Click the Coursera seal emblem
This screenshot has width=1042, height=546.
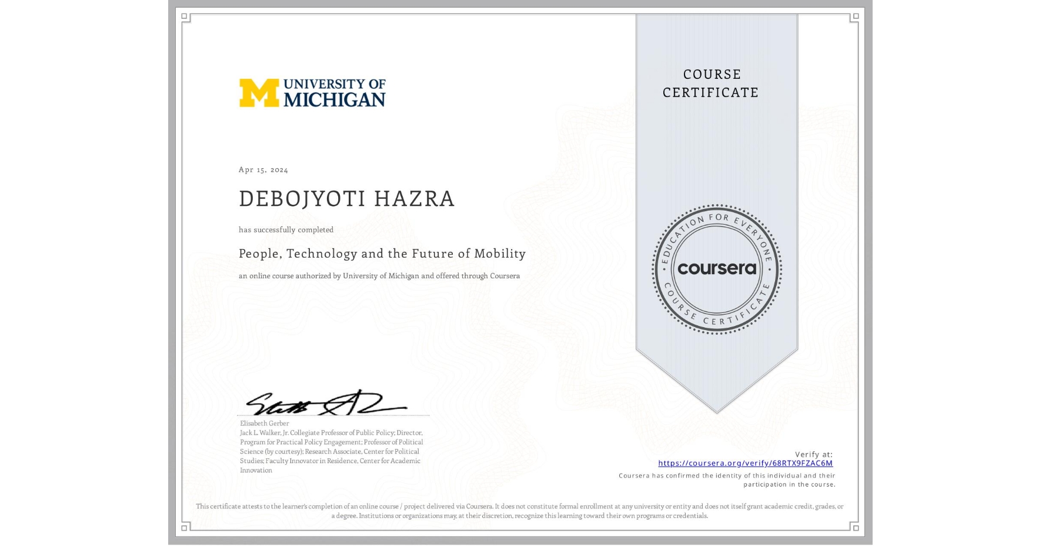[716, 269]
